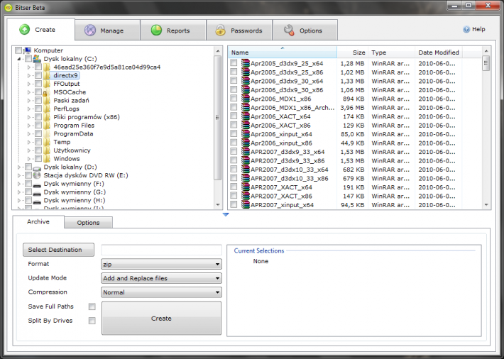Click the locked MSOCache folder icon
The width and height of the screenshot is (504, 359).
click(x=47, y=92)
